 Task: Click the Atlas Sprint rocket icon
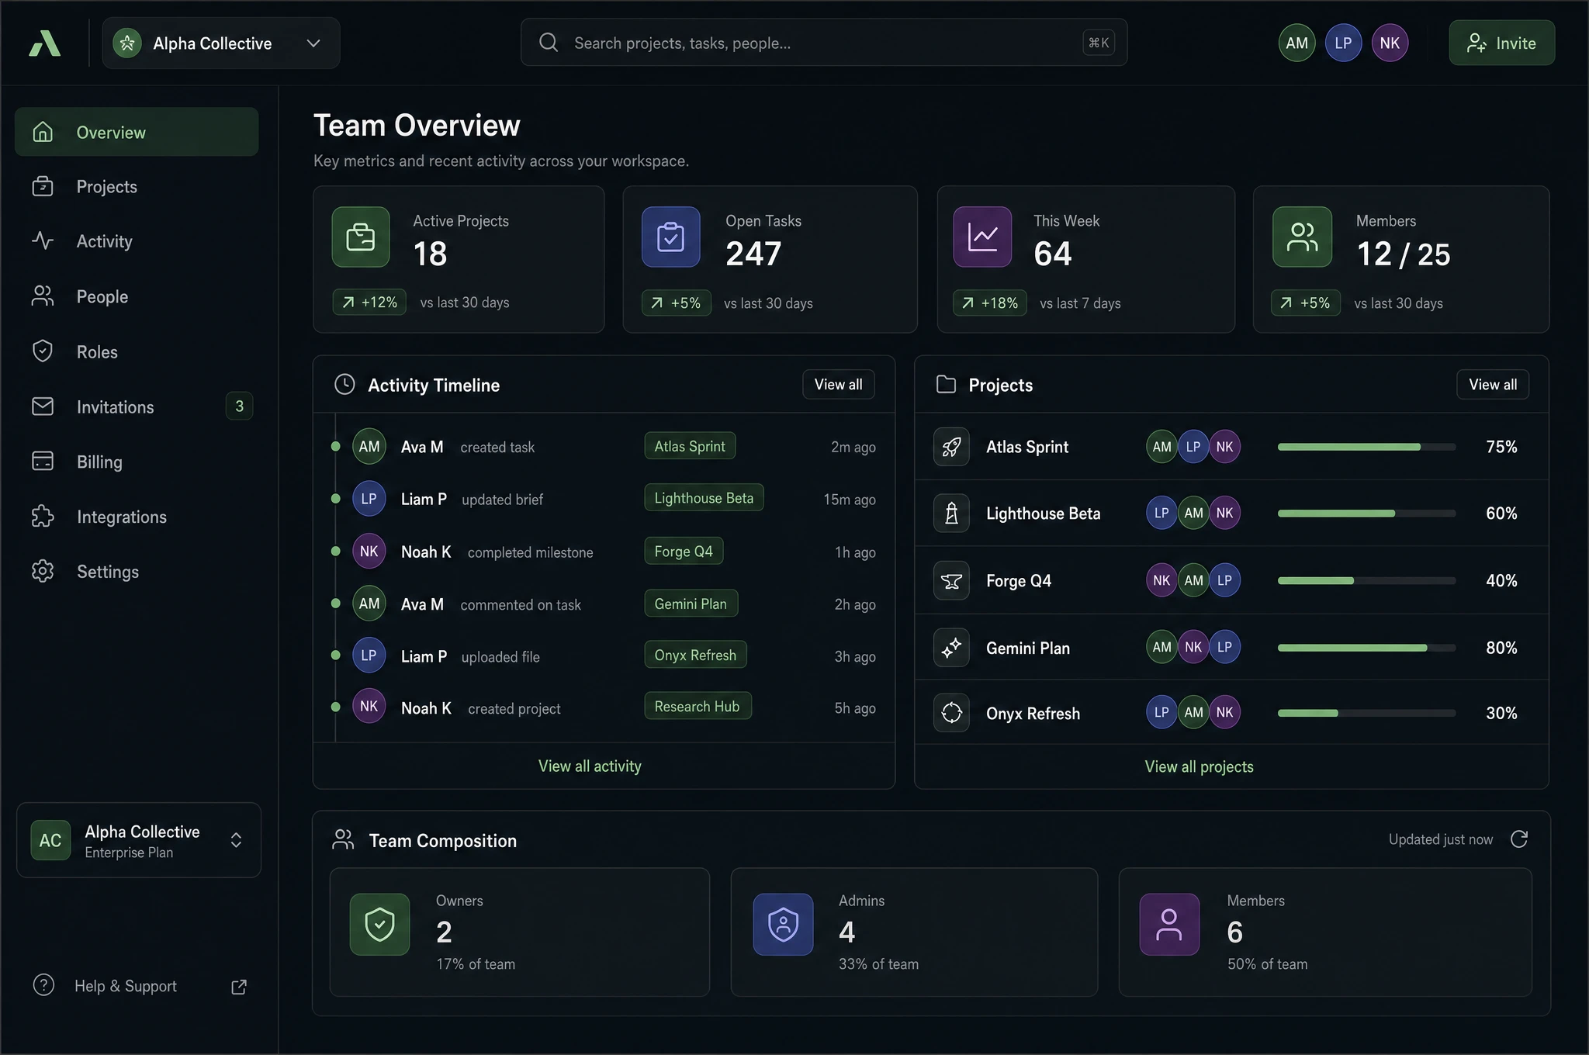click(x=951, y=447)
